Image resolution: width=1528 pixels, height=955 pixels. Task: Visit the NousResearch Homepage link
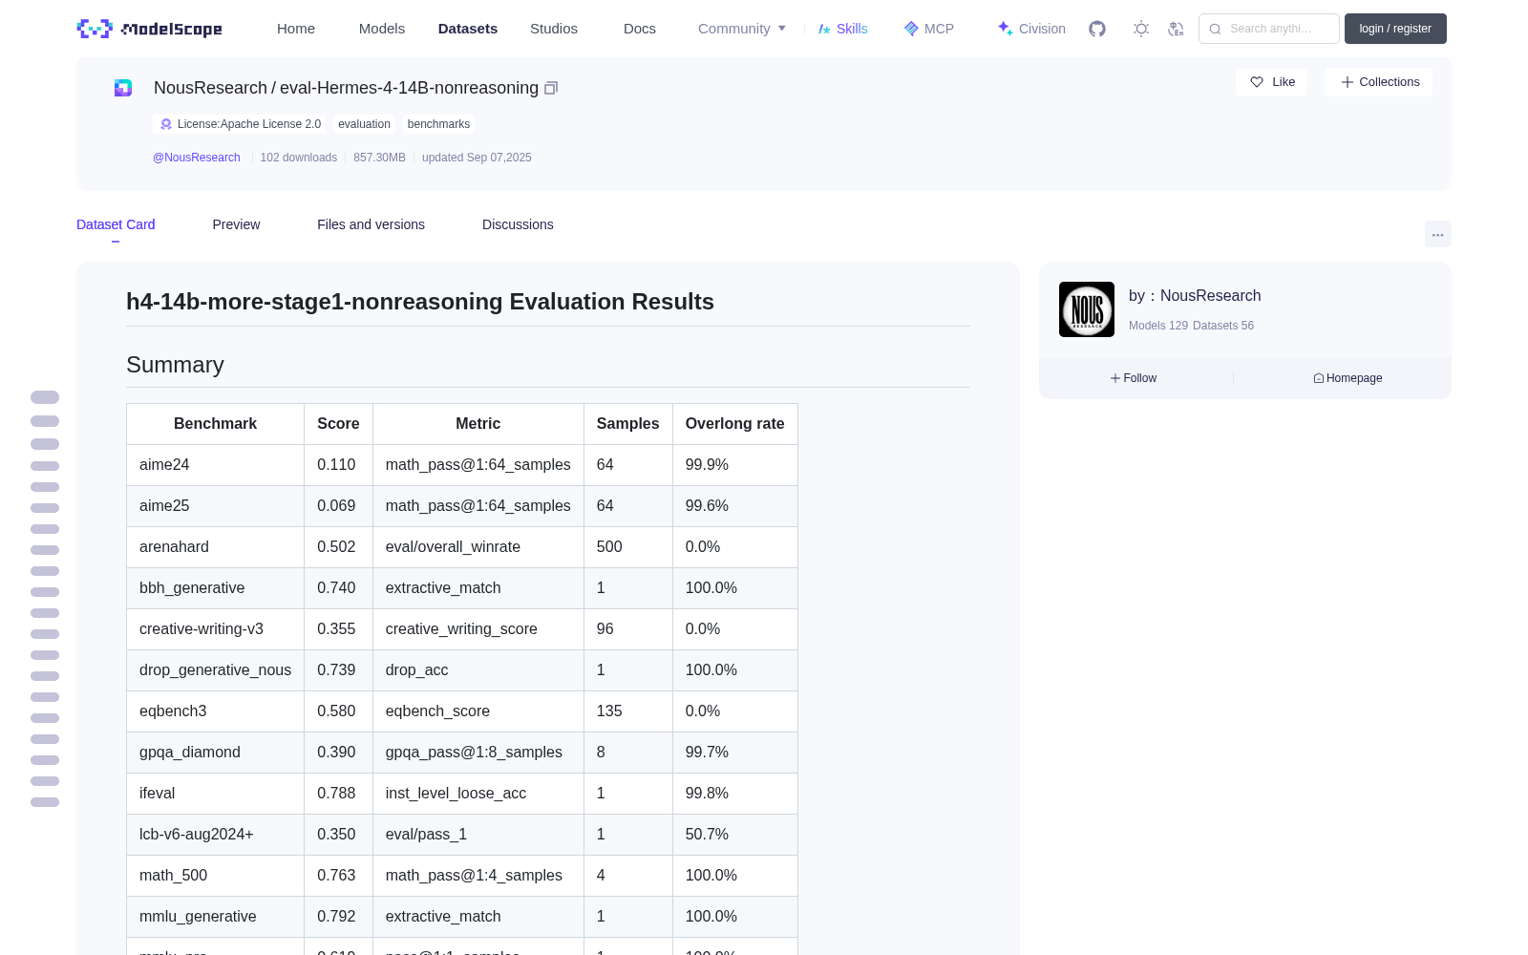click(x=1348, y=378)
